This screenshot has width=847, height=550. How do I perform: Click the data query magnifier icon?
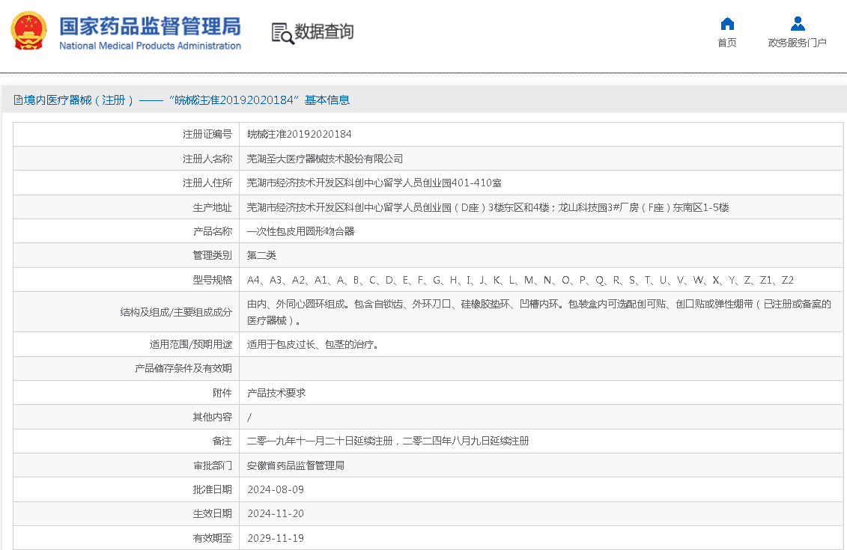coord(282,34)
